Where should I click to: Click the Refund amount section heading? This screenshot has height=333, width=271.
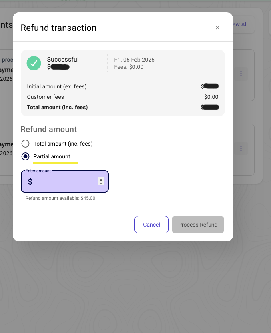(x=49, y=130)
